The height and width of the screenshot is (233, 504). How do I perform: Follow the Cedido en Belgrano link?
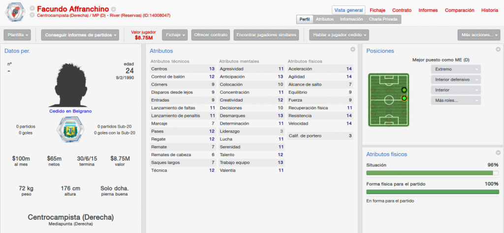(x=70, y=111)
